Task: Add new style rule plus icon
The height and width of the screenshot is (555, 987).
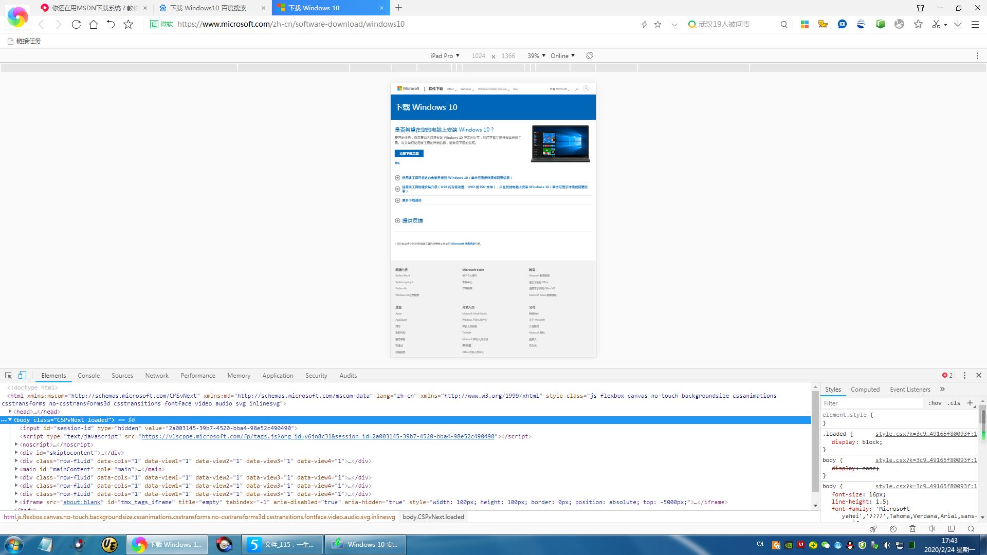Action: coord(970,403)
